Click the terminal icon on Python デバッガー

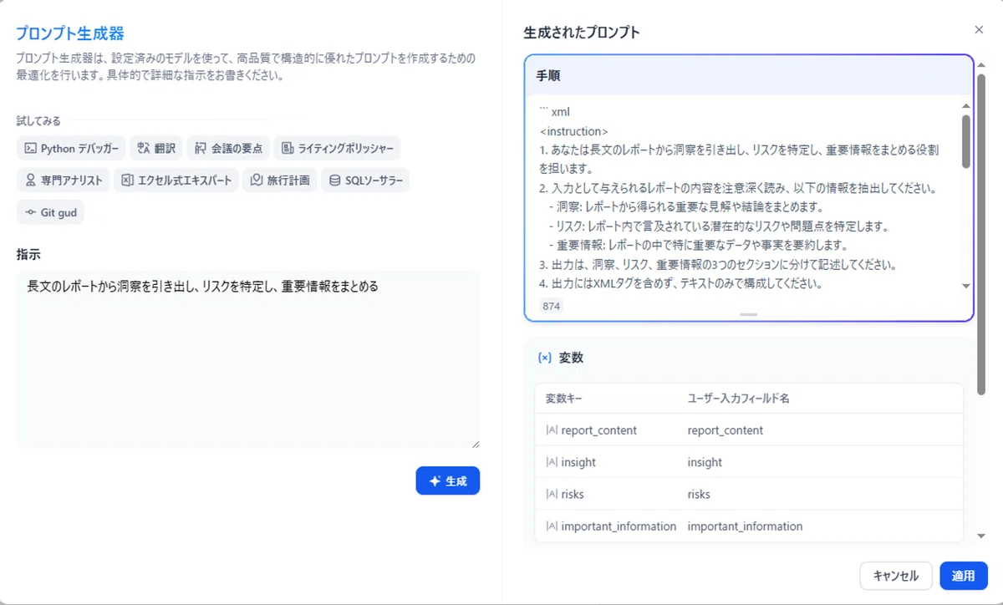tap(30, 148)
